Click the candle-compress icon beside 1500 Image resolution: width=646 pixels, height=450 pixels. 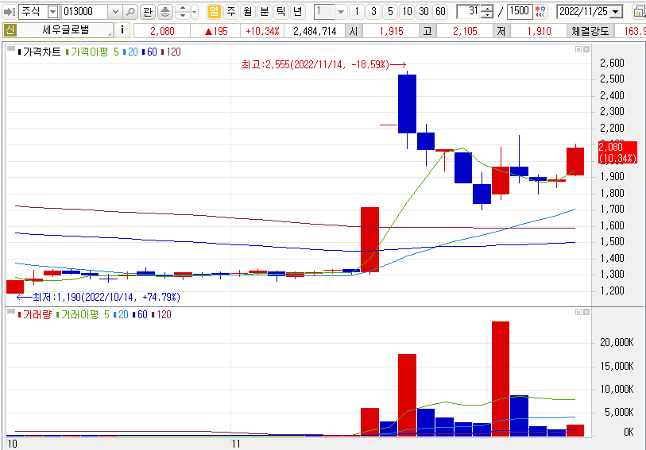pyautogui.click(x=540, y=12)
